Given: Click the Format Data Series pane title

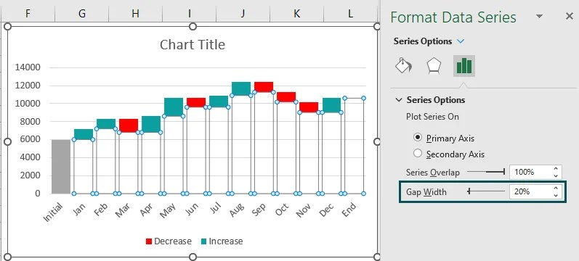Looking at the screenshot, I should point(453,17).
